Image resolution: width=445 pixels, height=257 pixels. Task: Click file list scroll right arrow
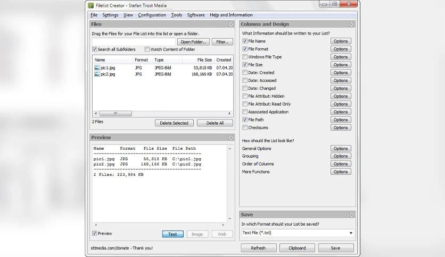pyautogui.click(x=229, y=113)
